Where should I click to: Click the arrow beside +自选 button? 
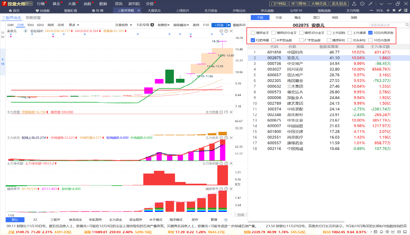[229, 25]
